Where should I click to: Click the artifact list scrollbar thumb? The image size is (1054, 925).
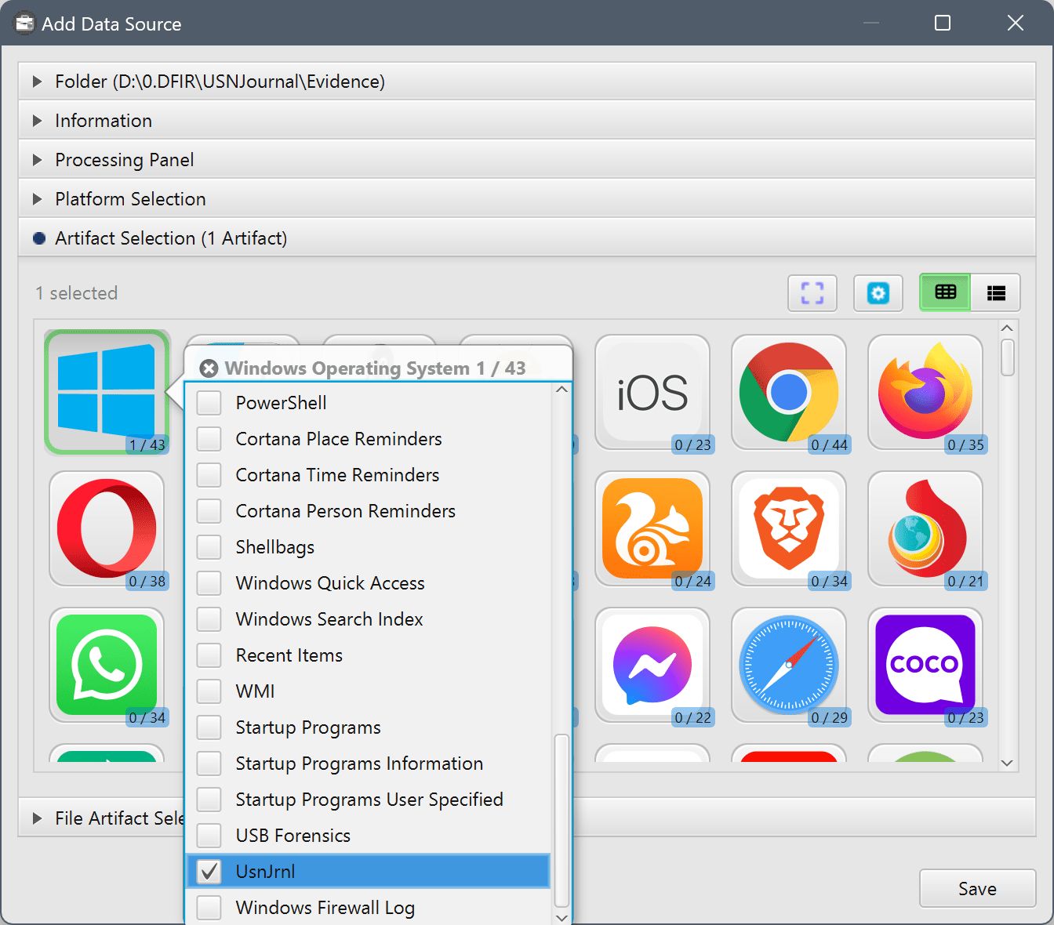point(562,820)
